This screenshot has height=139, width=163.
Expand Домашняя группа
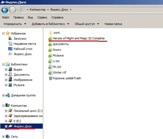4,96
